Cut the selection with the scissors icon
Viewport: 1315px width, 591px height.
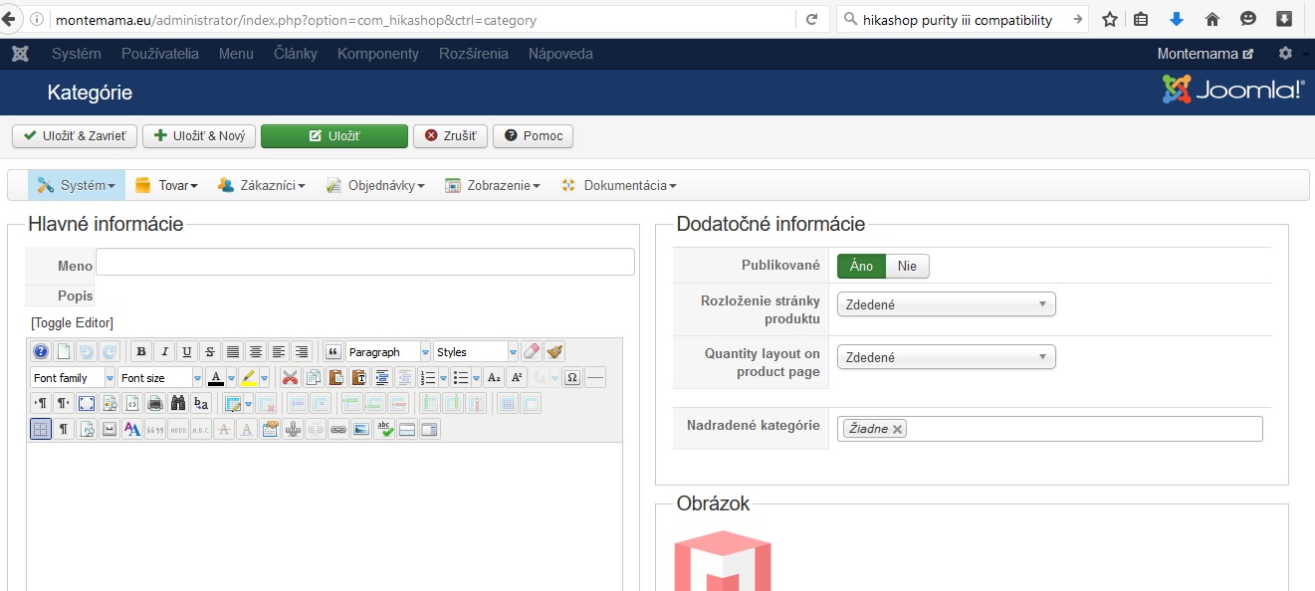coord(290,378)
